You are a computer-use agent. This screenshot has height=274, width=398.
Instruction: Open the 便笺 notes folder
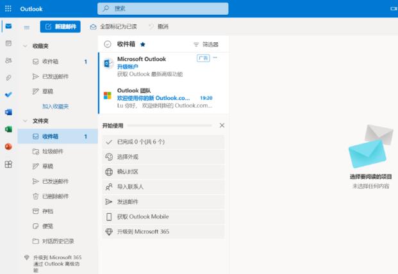coord(58,226)
